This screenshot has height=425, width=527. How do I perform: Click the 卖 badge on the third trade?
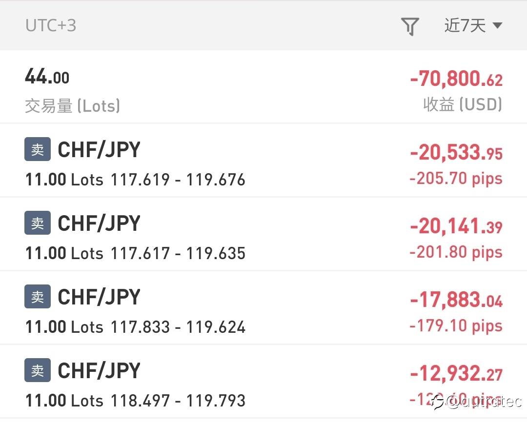point(37,296)
